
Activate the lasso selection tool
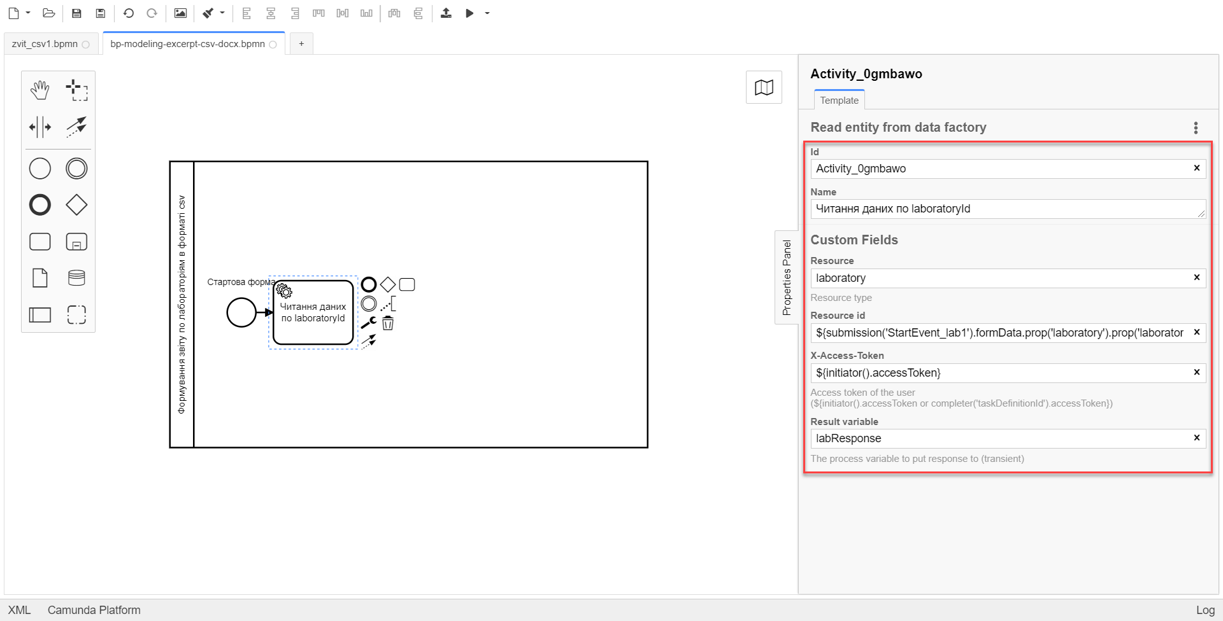pyautogui.click(x=76, y=90)
